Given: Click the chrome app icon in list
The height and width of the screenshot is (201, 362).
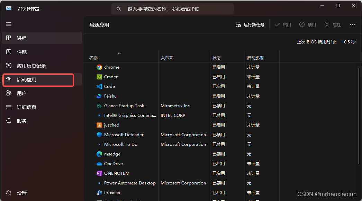Looking at the screenshot, I should [x=99, y=67].
